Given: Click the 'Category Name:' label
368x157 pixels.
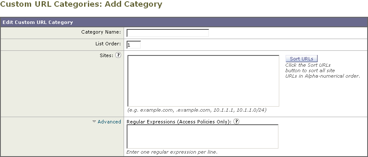Looking at the screenshot, I should pos(101,32).
